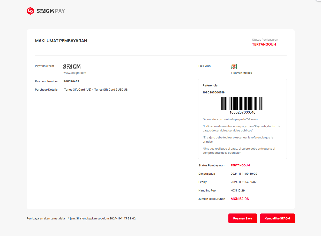
Task: Click the red SEAGM hexagon logo icon
Action: [30, 11]
